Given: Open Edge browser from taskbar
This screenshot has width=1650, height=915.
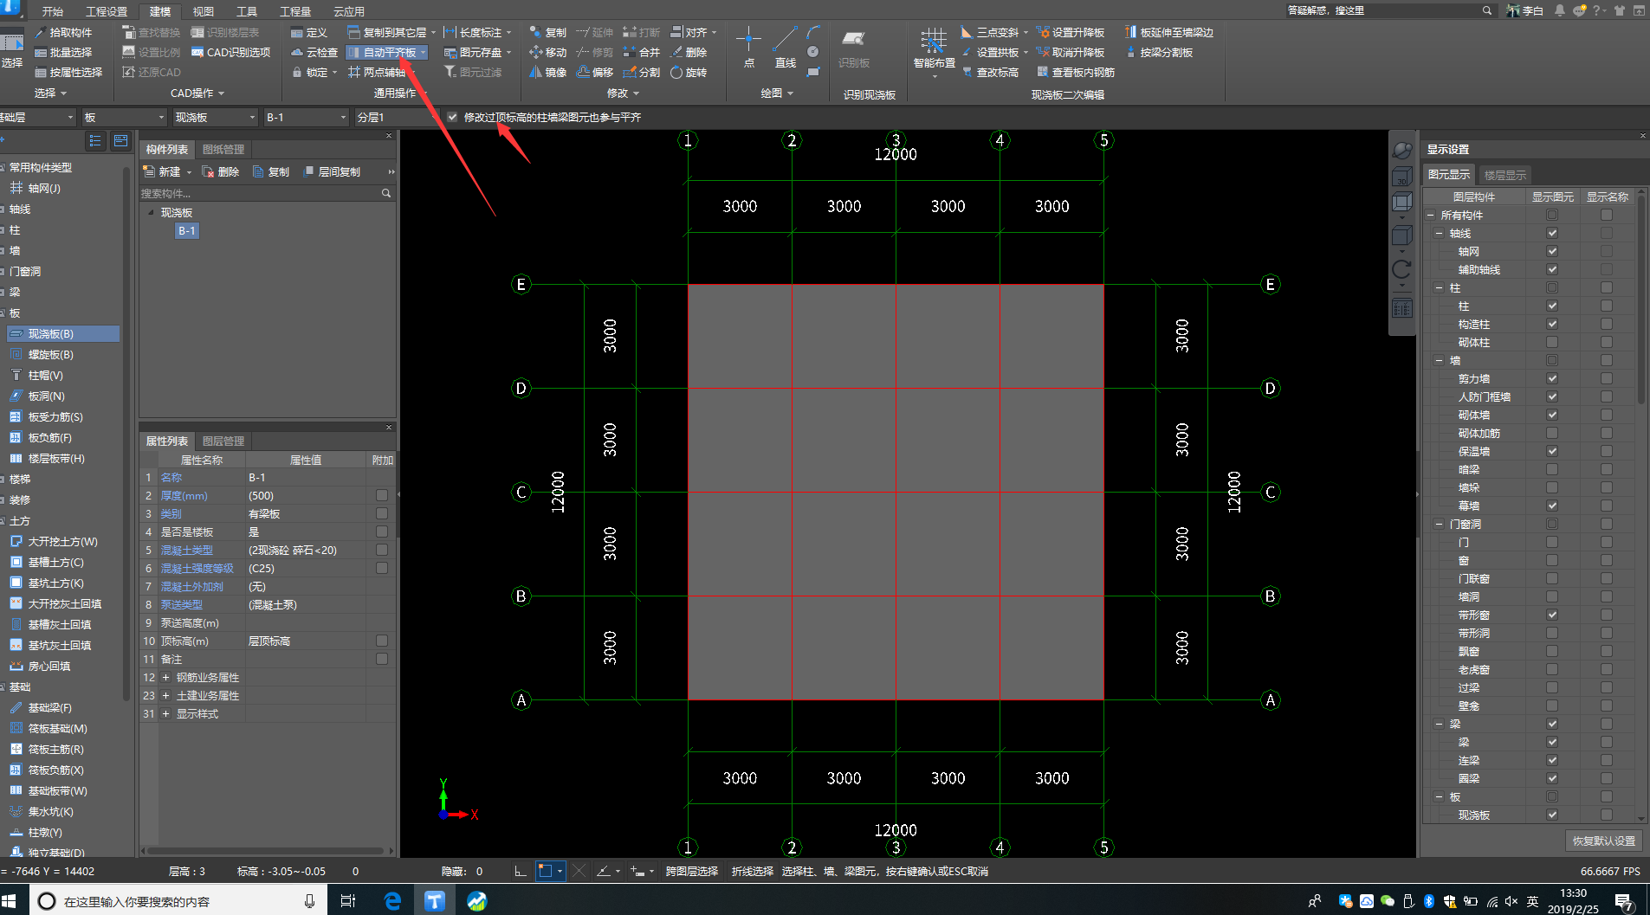Looking at the screenshot, I should tap(393, 900).
